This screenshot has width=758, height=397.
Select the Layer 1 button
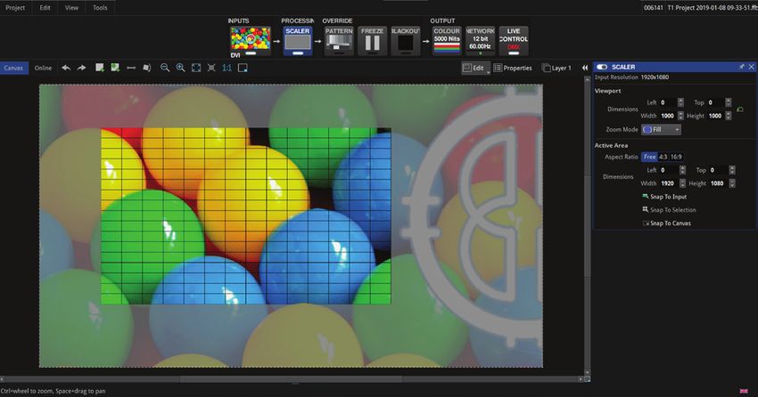coord(556,68)
